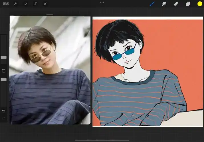Open the Actions wrench menu

pyautogui.click(x=16, y=4)
